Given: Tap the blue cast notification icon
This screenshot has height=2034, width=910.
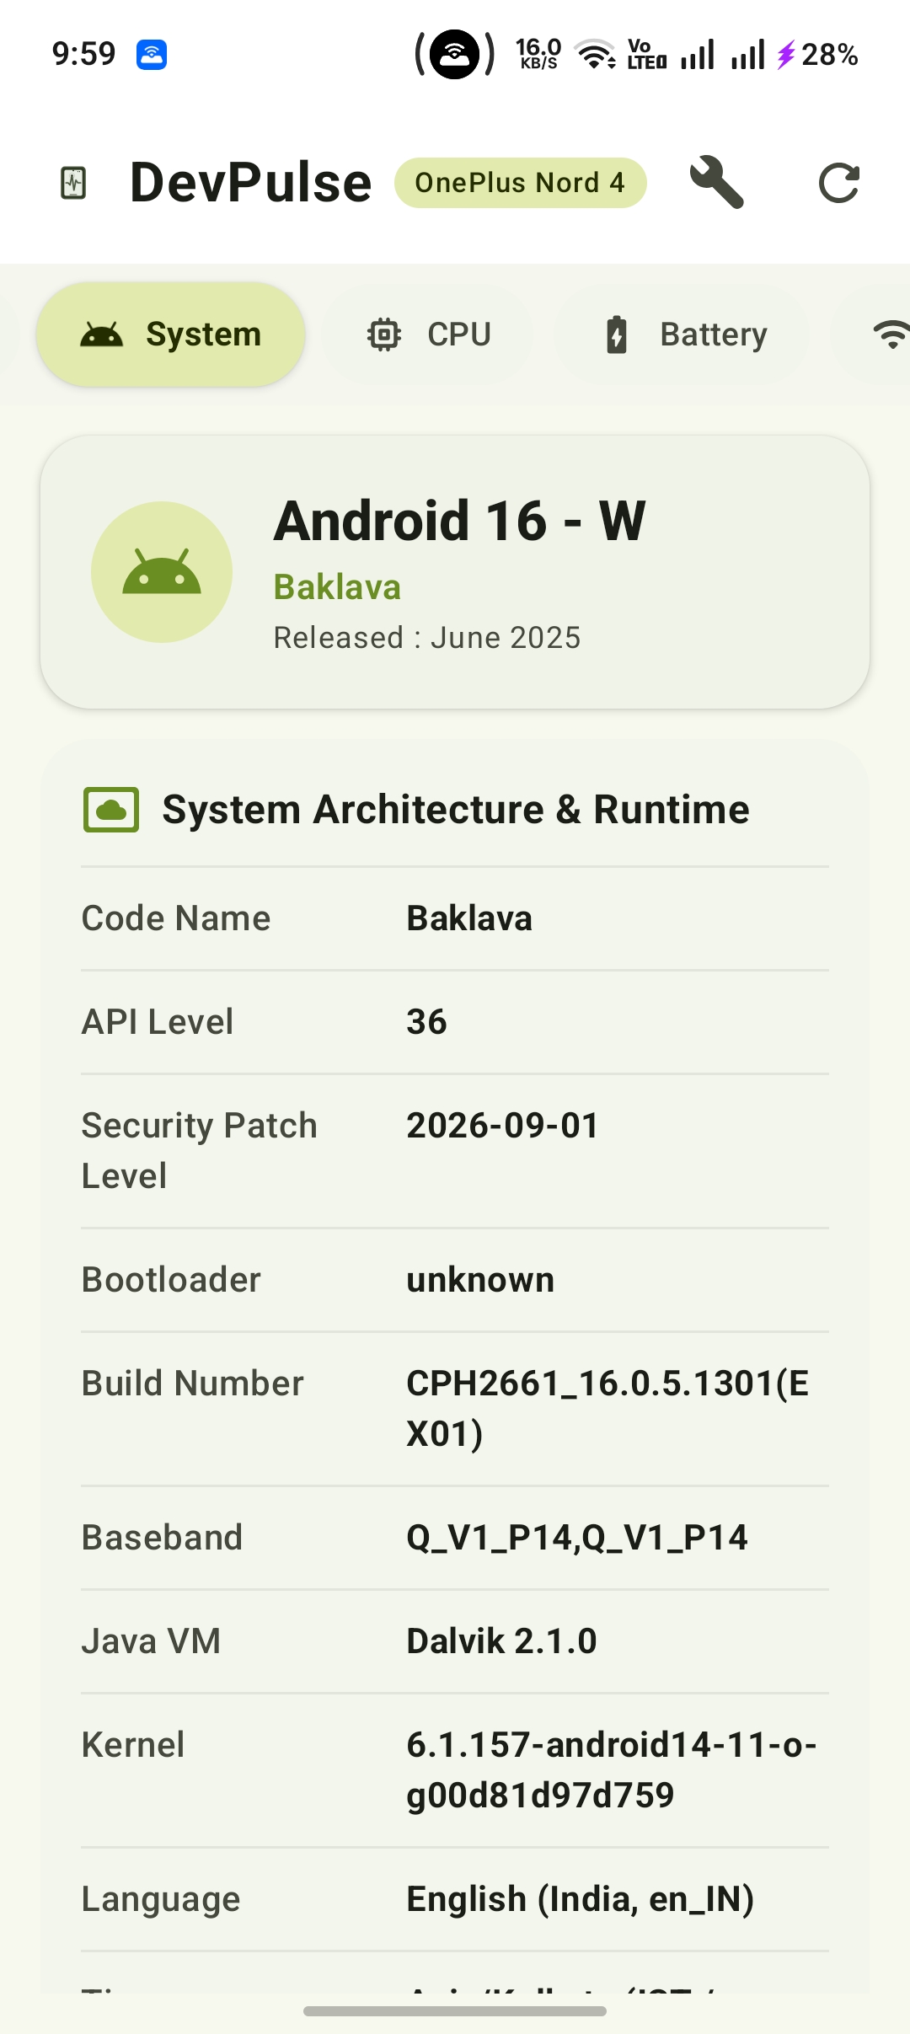Looking at the screenshot, I should [x=152, y=55].
